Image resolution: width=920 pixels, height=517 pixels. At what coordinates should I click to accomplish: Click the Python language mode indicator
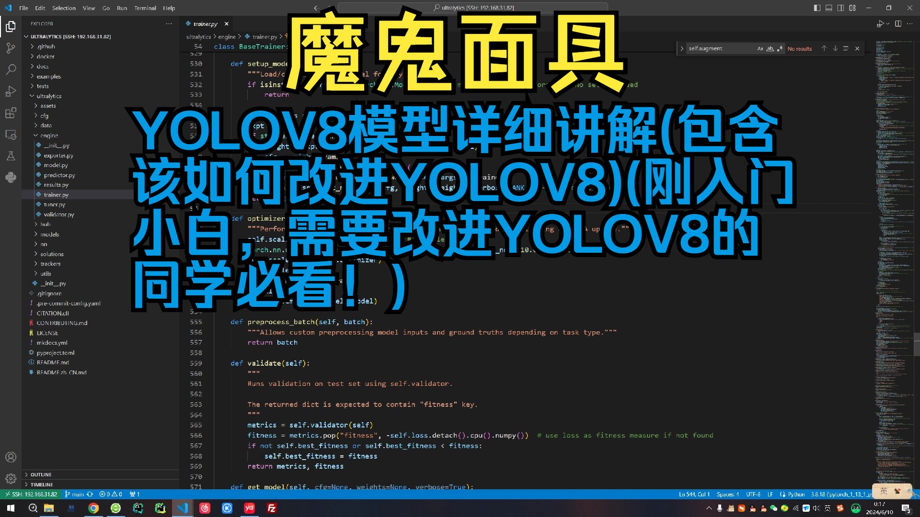coord(796,494)
